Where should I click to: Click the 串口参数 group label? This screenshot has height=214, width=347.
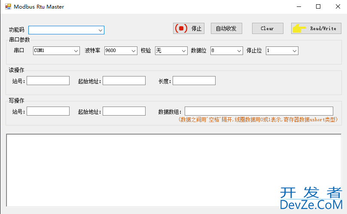[x=19, y=40]
